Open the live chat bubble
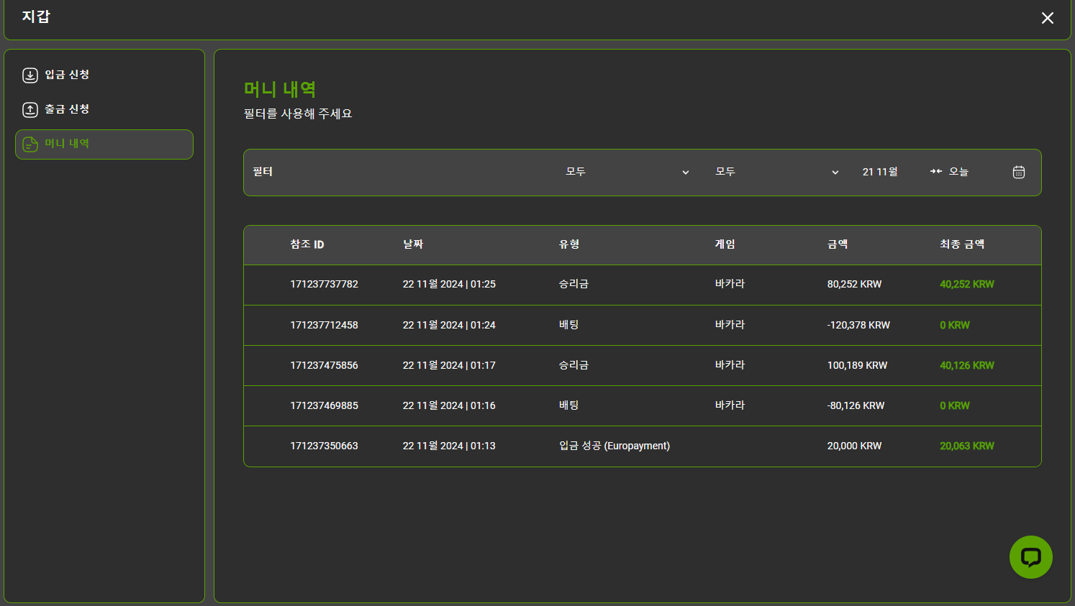 click(x=1030, y=557)
